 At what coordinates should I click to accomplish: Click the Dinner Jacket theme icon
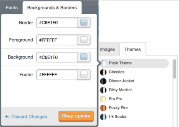point(103,81)
